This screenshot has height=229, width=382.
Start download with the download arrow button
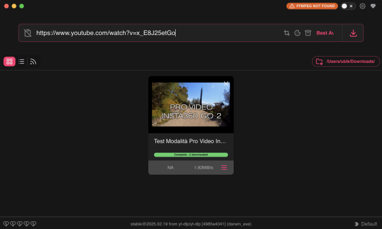[353, 33]
